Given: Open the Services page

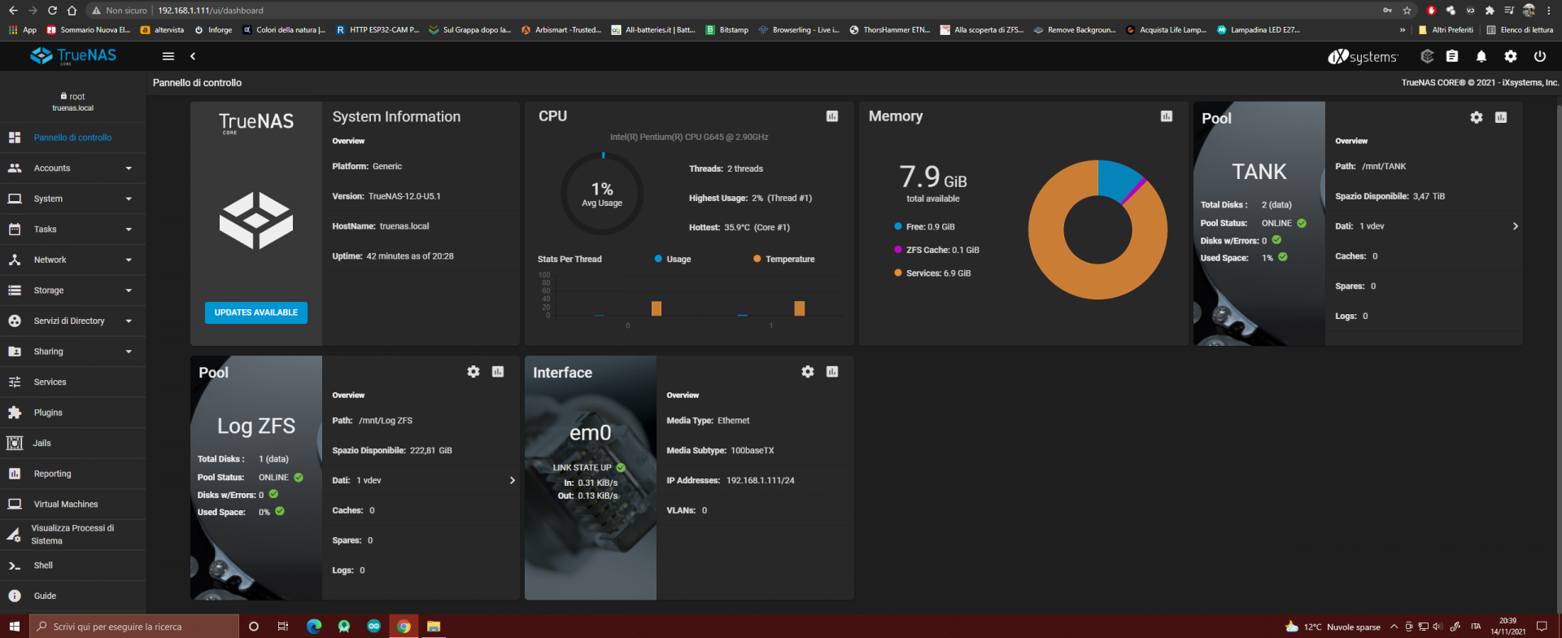Looking at the screenshot, I should click(73, 382).
